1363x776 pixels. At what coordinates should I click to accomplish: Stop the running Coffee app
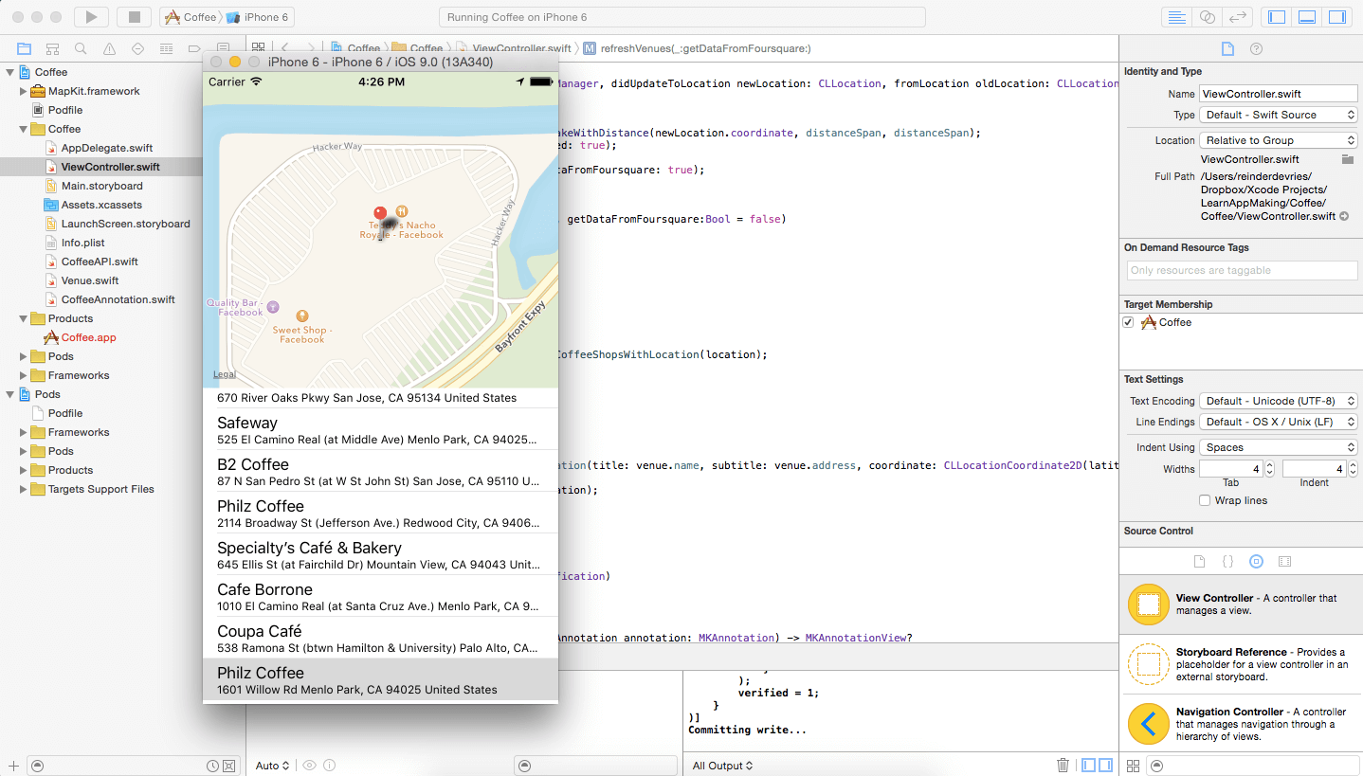tap(135, 17)
